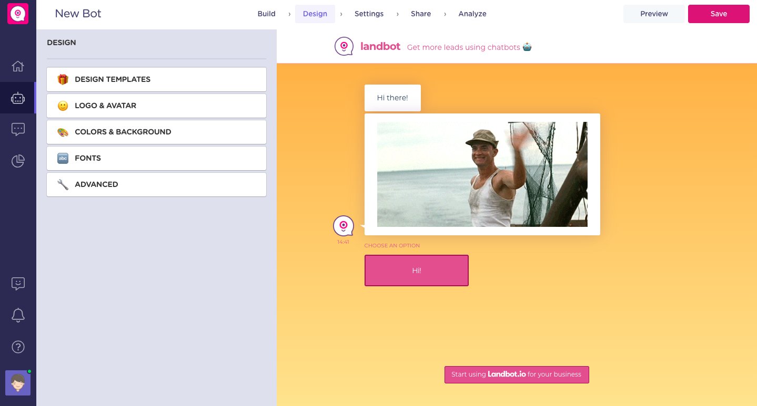Expand the Design Templates section
757x406 pixels.
pyautogui.click(x=156, y=79)
